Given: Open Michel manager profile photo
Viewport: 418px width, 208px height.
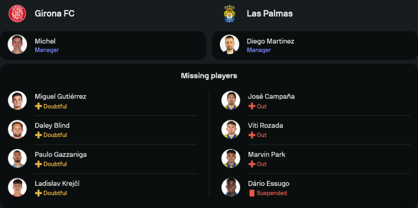Looking at the screenshot, I should 17,44.
